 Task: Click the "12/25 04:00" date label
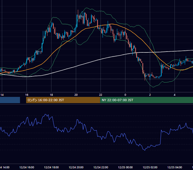[175, 167]
